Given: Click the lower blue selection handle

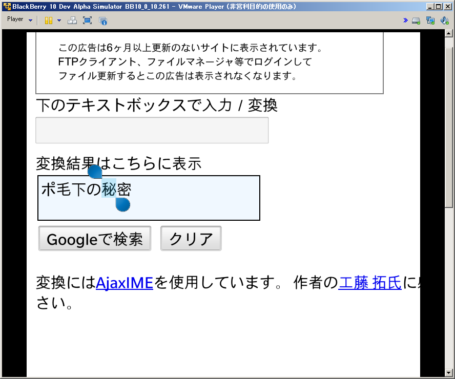Looking at the screenshot, I should coord(123,205).
